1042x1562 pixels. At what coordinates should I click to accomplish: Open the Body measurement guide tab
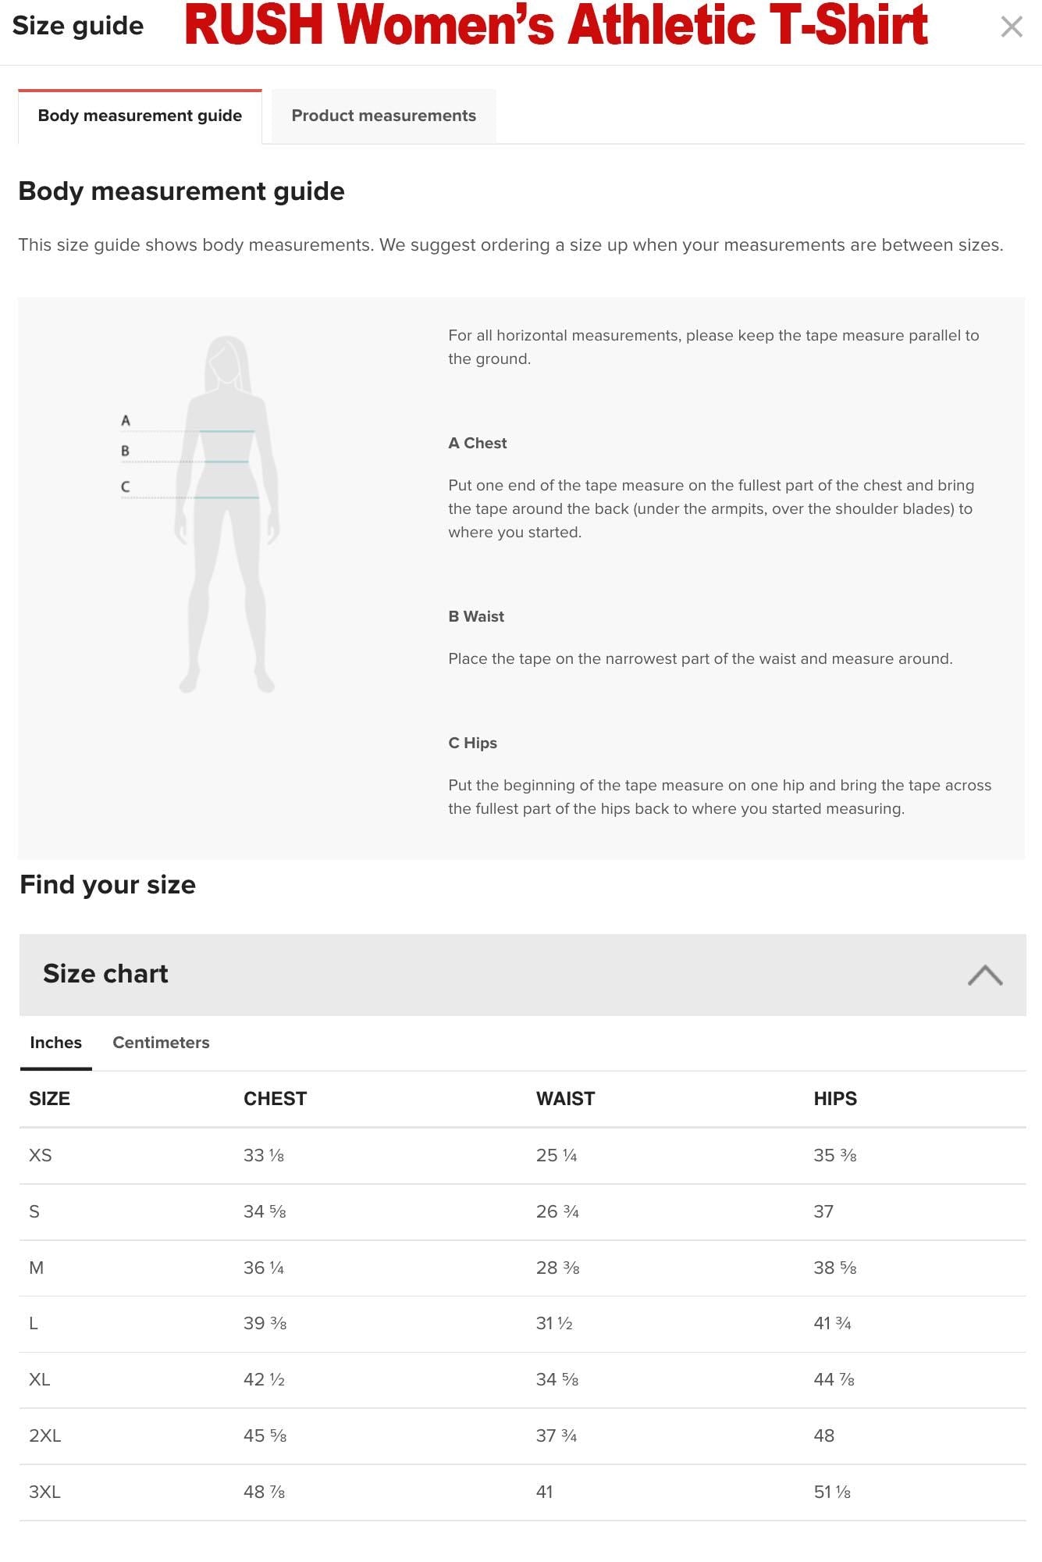(140, 115)
